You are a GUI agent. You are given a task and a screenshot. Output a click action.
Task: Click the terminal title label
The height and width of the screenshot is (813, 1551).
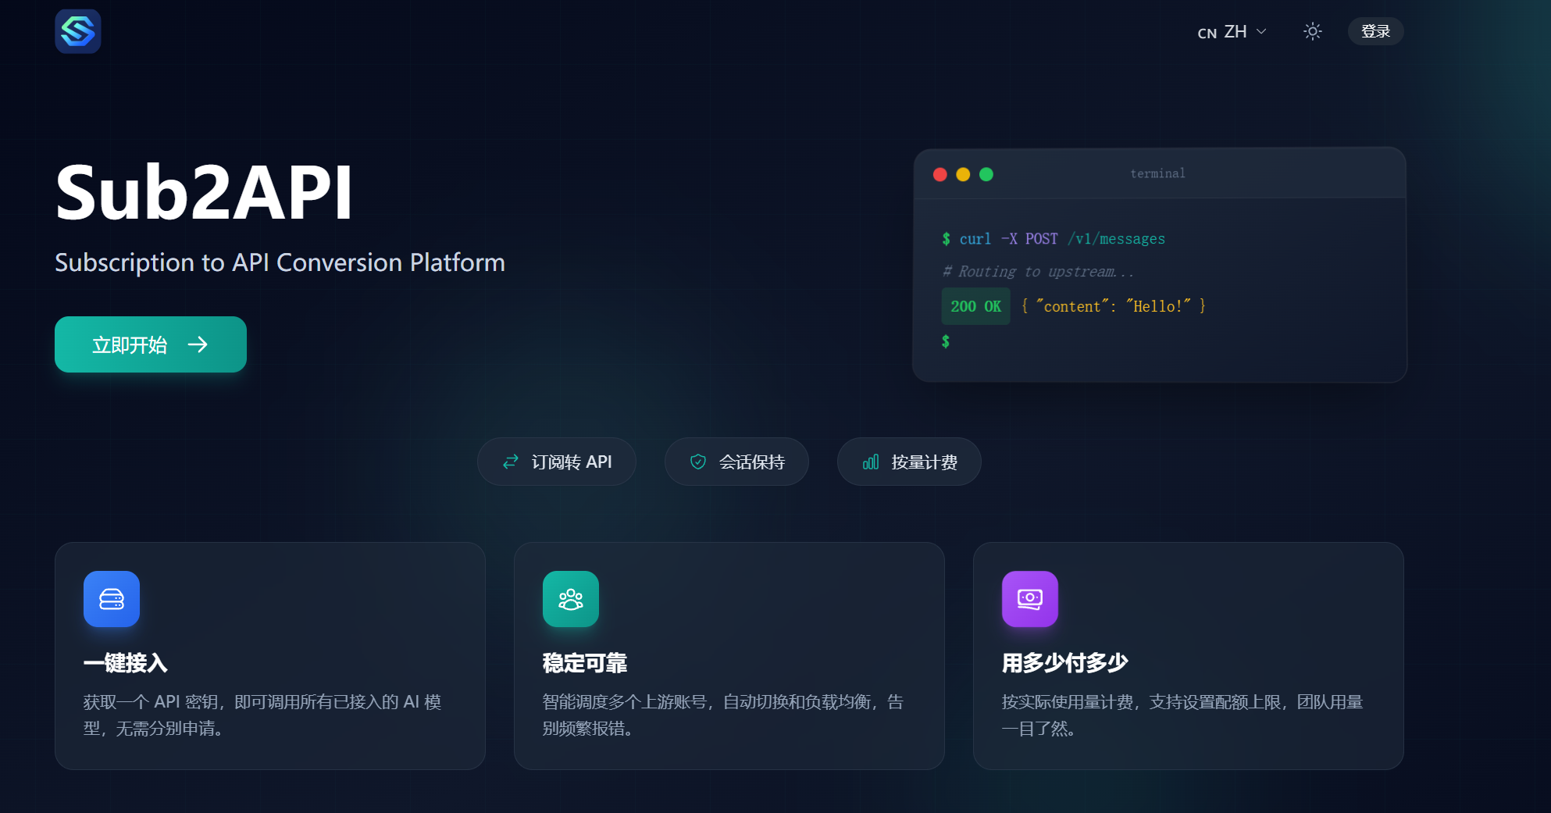tap(1157, 173)
